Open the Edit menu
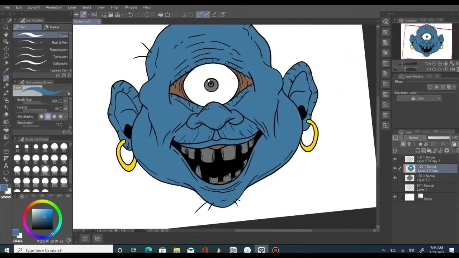Screen dimensions: 459x258 coord(19,7)
